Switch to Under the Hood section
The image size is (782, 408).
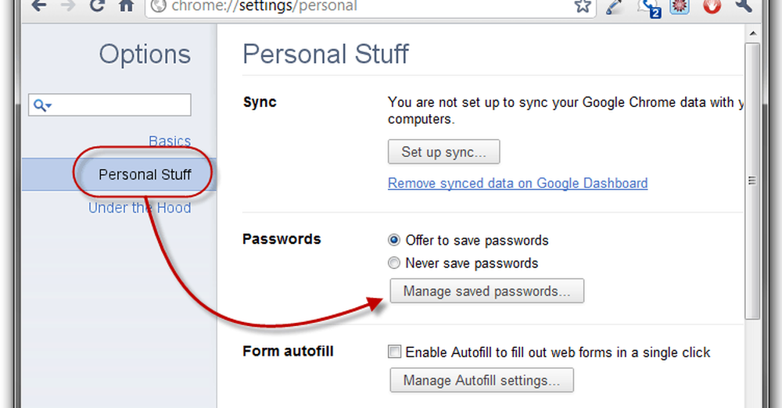click(139, 208)
